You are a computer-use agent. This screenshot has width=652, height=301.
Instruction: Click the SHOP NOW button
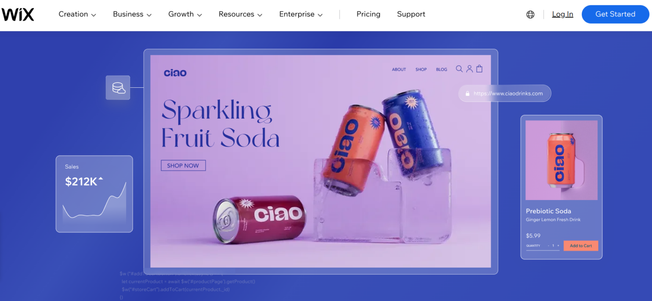point(183,165)
